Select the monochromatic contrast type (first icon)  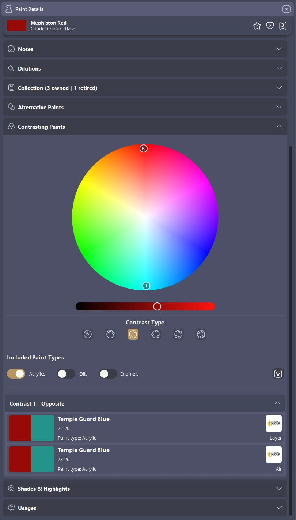tap(88, 334)
